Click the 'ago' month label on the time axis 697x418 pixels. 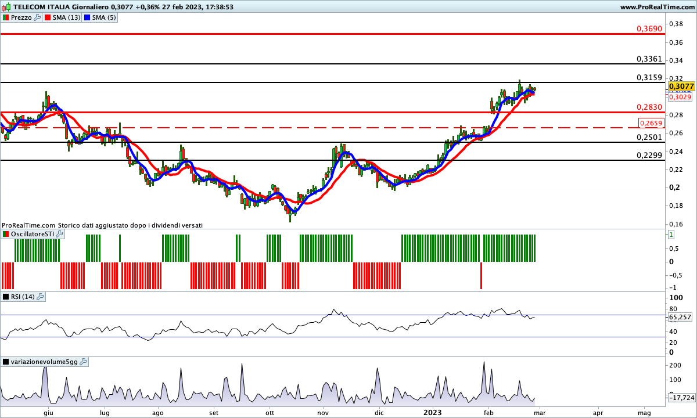click(x=157, y=413)
